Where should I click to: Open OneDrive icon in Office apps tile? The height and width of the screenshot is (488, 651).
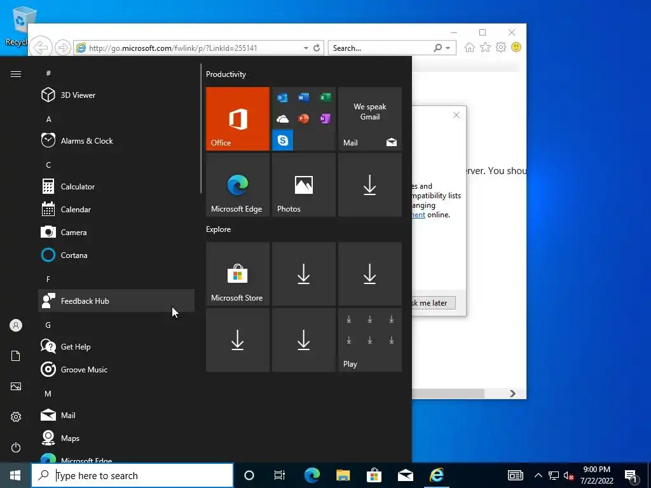pos(283,119)
